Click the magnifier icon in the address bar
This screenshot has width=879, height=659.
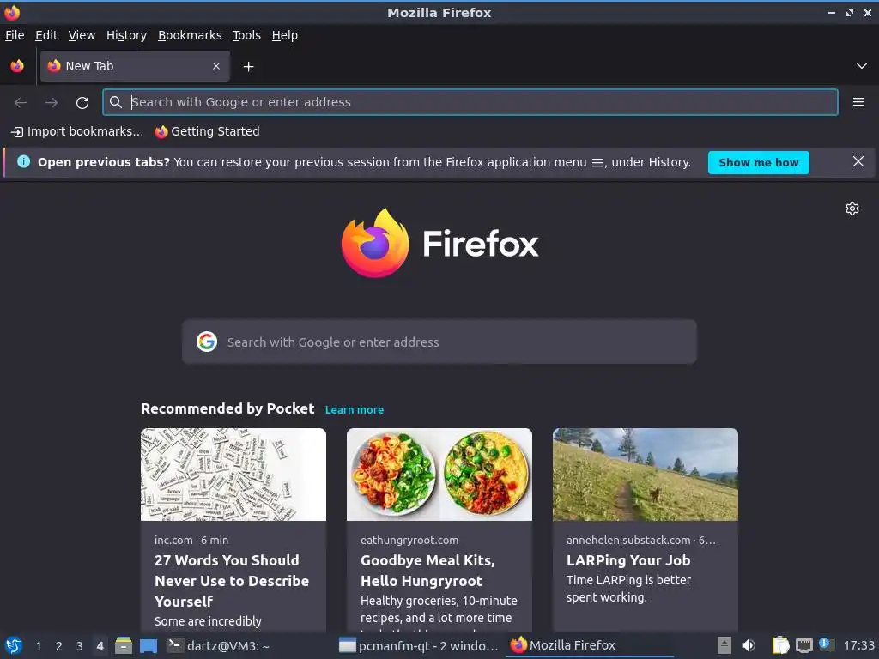tap(116, 102)
